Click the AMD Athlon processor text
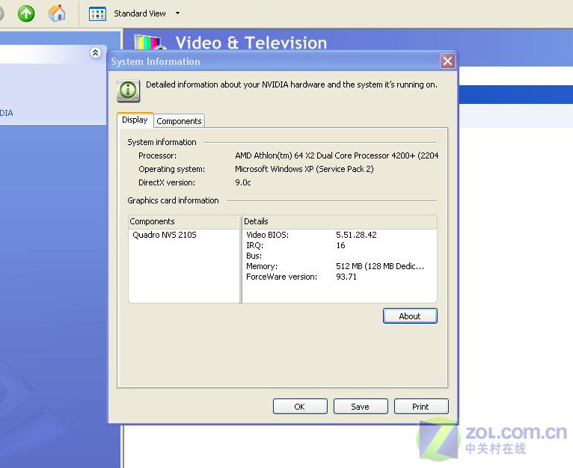573x468 pixels. (x=337, y=156)
